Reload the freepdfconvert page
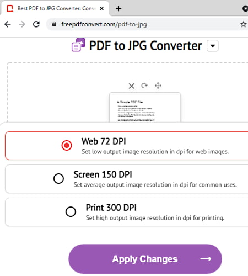 [x=36, y=24]
